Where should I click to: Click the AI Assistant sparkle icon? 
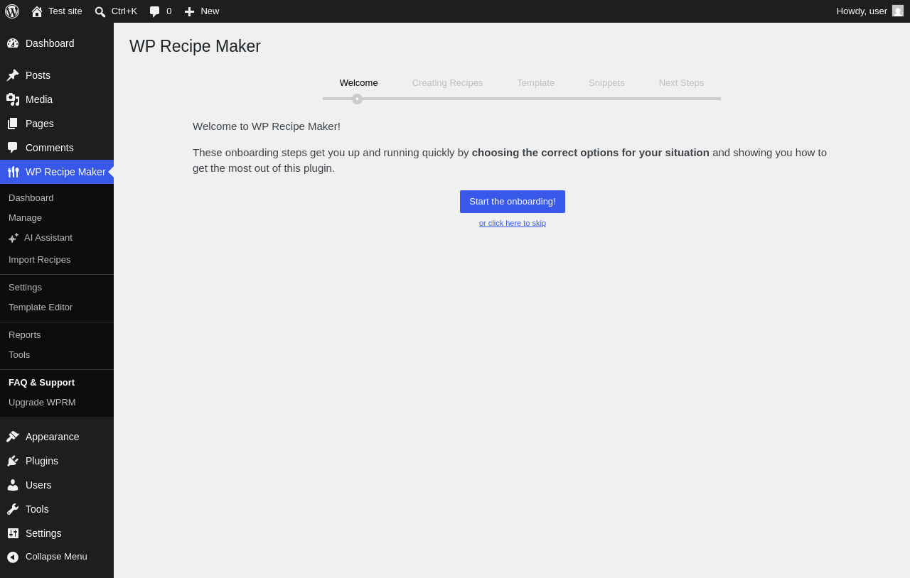[14, 238]
